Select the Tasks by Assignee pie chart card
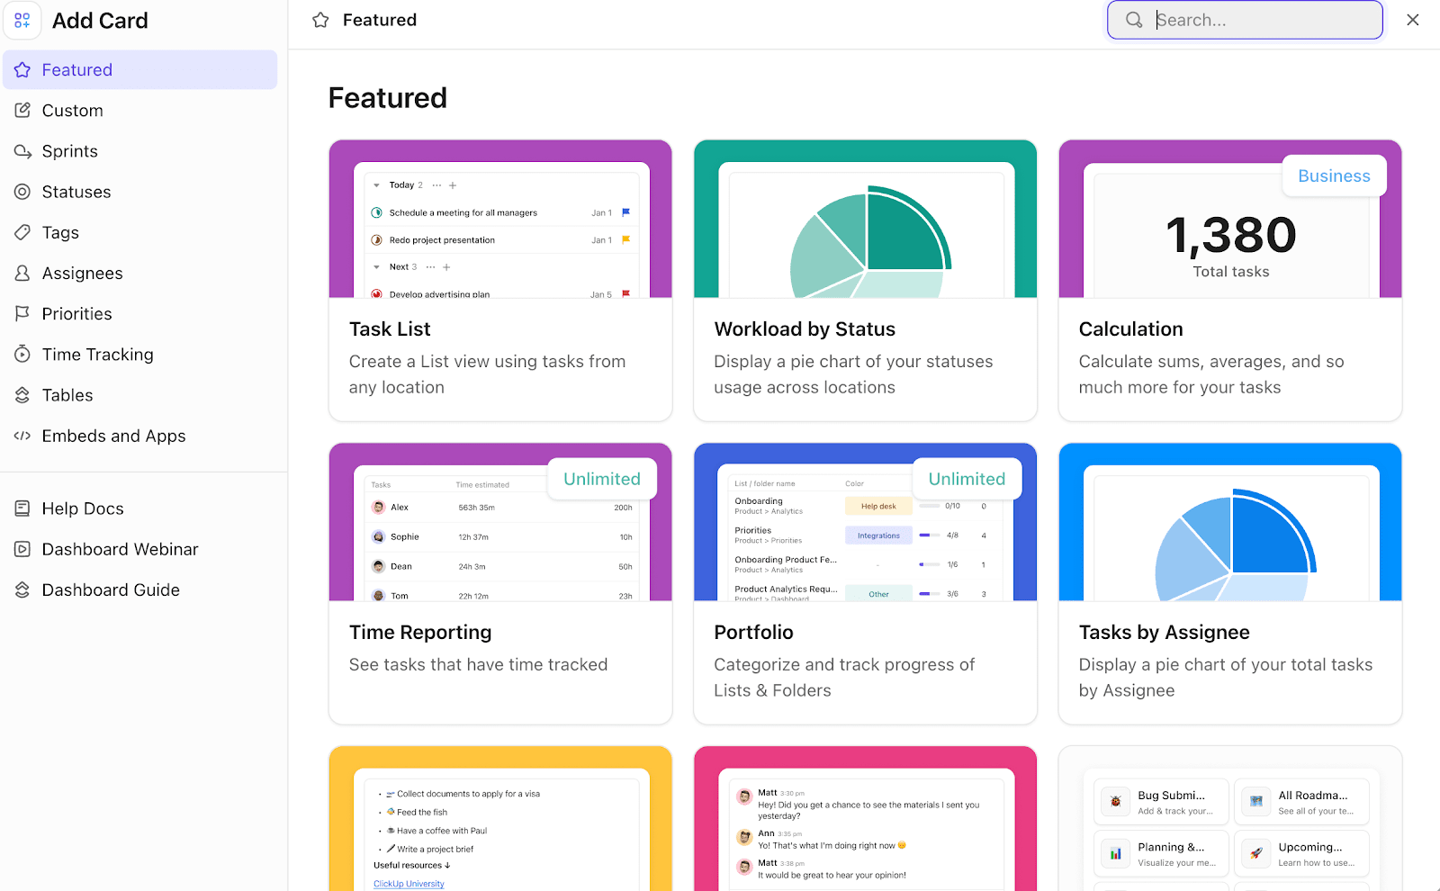Screen dimensions: 1440x891 [x=1230, y=522]
